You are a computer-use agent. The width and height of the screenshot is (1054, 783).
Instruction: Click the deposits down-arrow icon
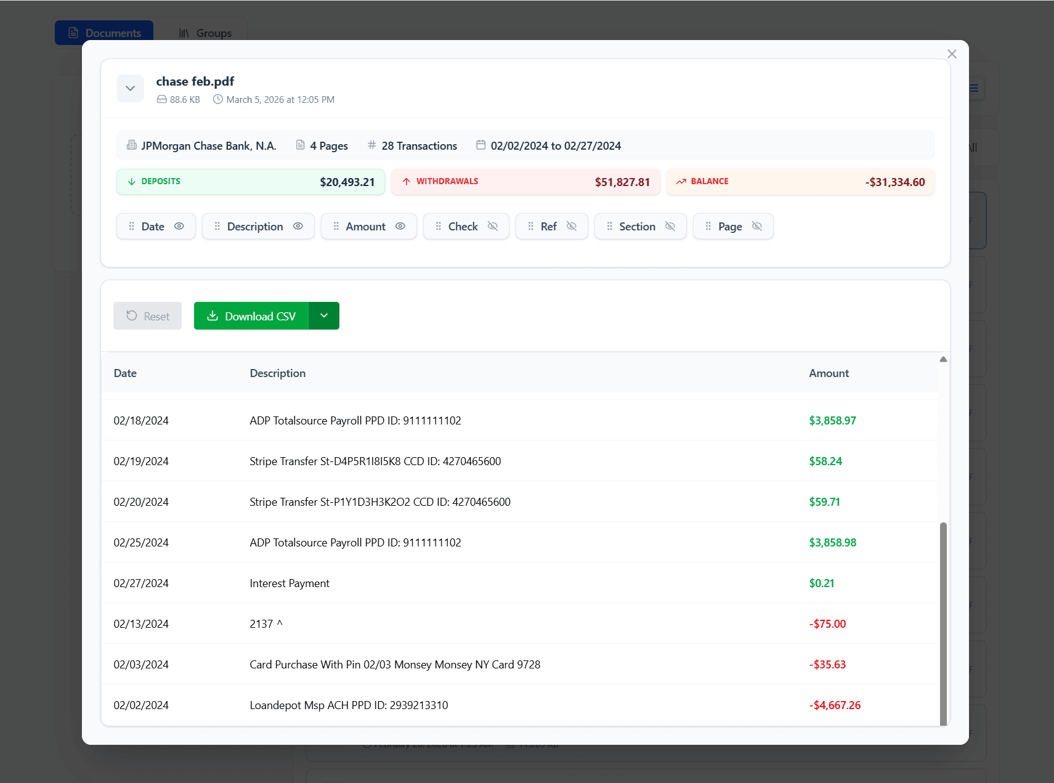(131, 182)
